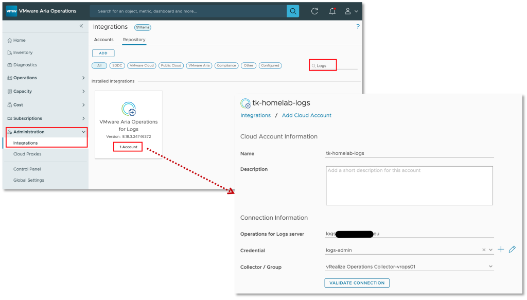This screenshot has width=527, height=300.
Task: Select the VMware Cloud filter pill
Action: tap(142, 65)
